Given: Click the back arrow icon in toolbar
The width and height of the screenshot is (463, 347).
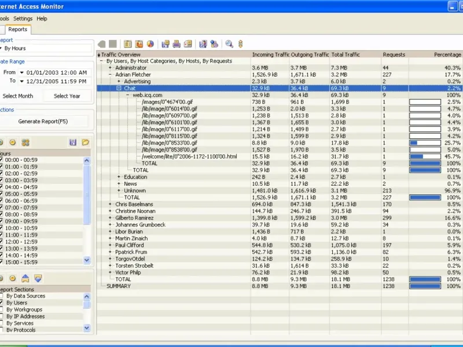Looking at the screenshot, I should [102, 43].
